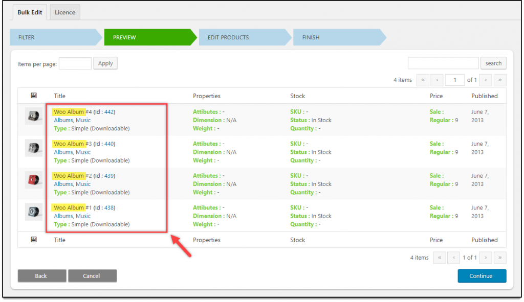Cancel the bulk edit operation
This screenshot has width=524, height=302.
click(92, 275)
